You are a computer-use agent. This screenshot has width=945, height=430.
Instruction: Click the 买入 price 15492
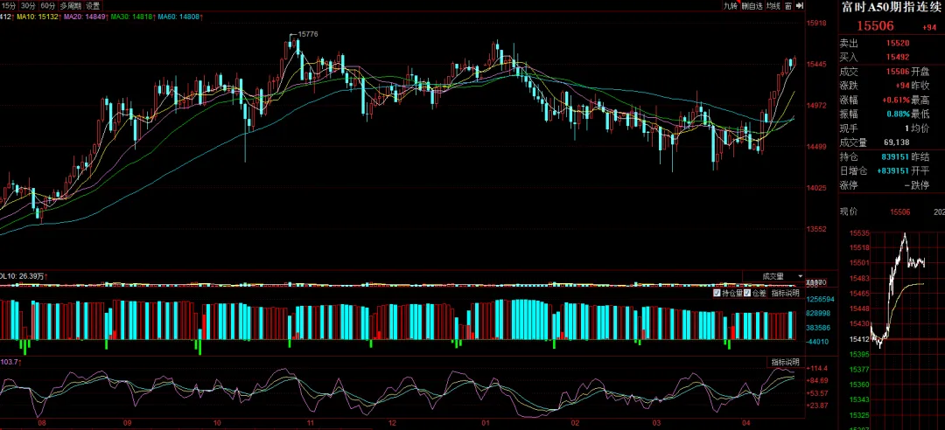click(x=898, y=57)
